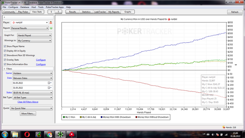Disable Show Information Box checkbox
The width and height of the screenshot is (245, 138).
click(5, 64)
